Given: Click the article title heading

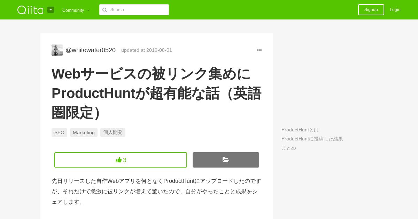Looking at the screenshot, I should (x=157, y=93).
